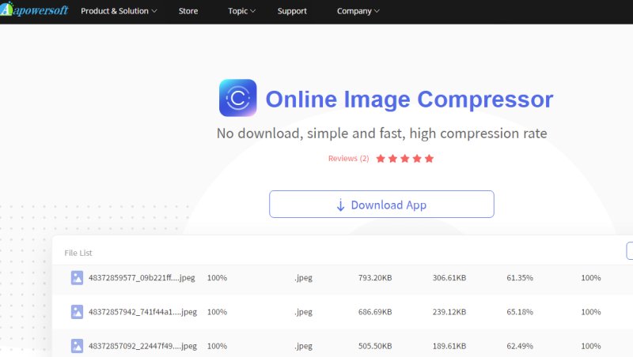
Task: Click the .jpeg format in the 505.50KB row
Action: tap(303, 346)
